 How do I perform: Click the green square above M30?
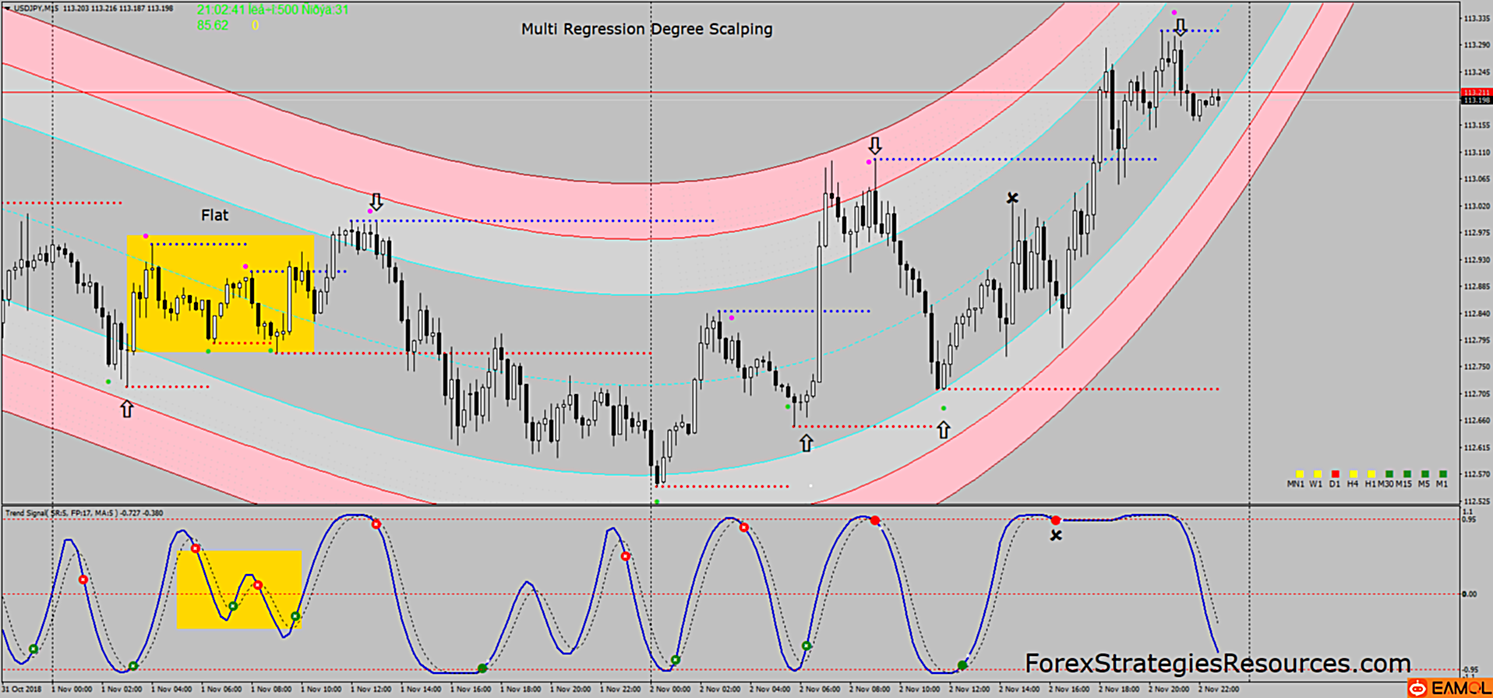pyautogui.click(x=1389, y=474)
